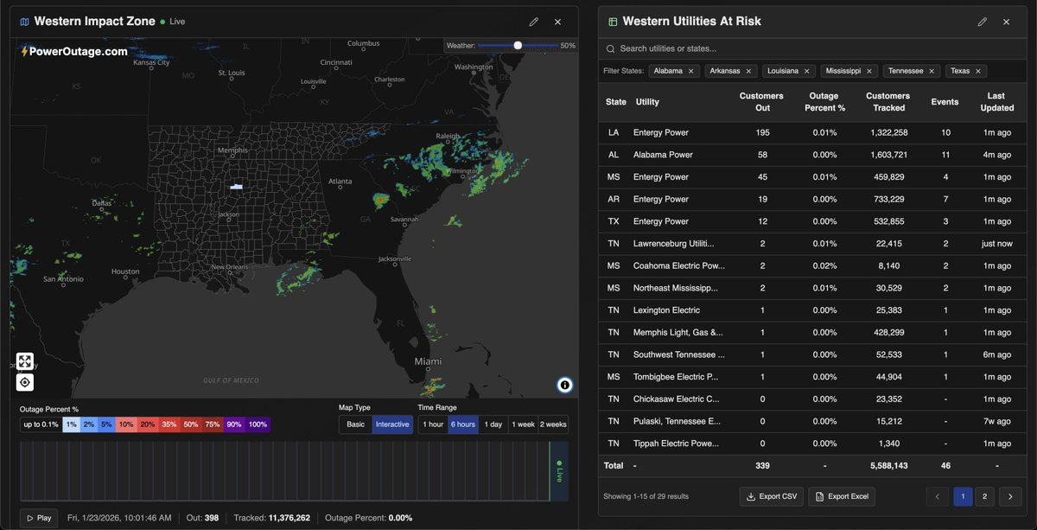This screenshot has width=1037, height=530.
Task: Sort by Customers Out column
Action: (x=761, y=102)
